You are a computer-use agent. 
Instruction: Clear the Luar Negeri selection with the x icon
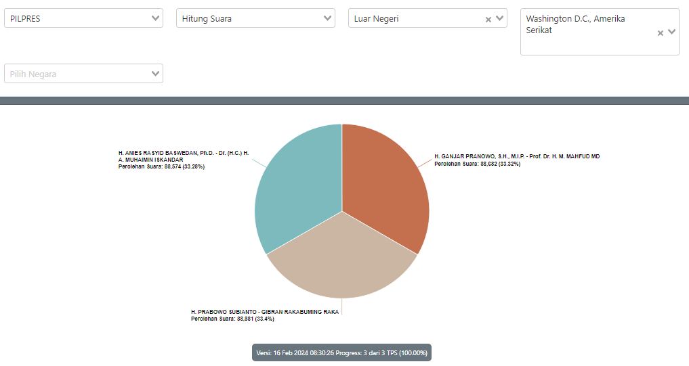(x=488, y=20)
